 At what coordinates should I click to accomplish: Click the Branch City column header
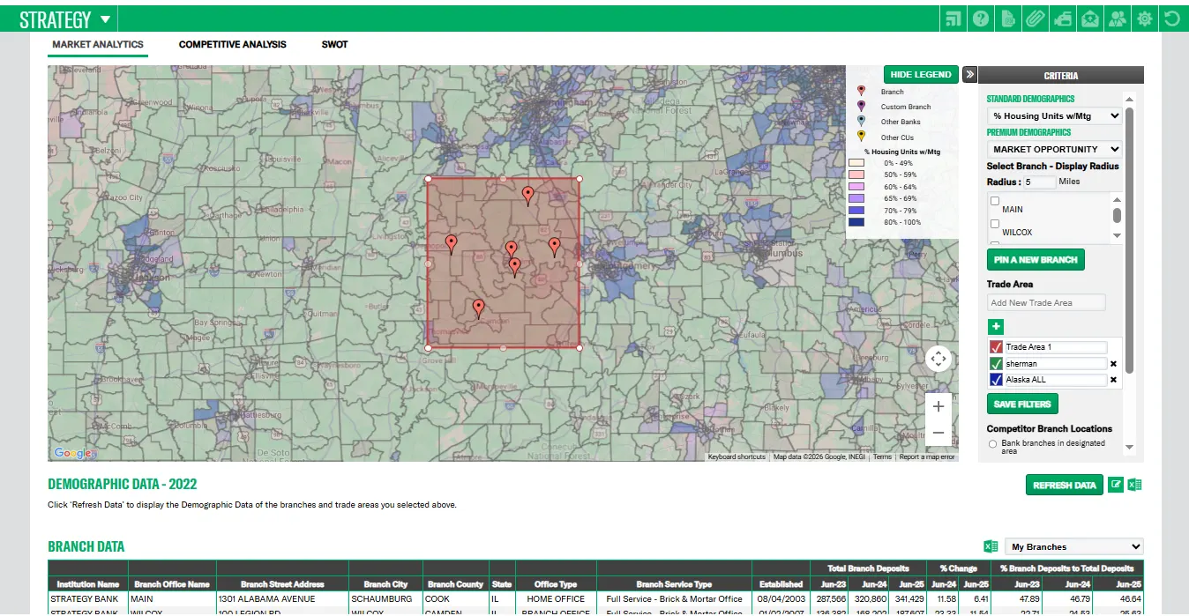(385, 583)
